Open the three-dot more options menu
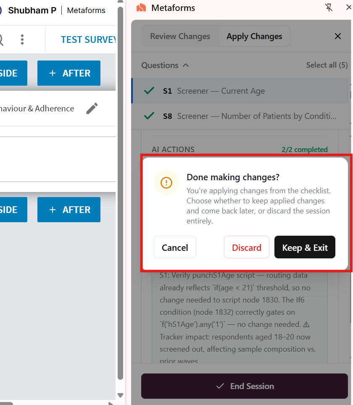The image size is (353, 405). click(x=22, y=39)
